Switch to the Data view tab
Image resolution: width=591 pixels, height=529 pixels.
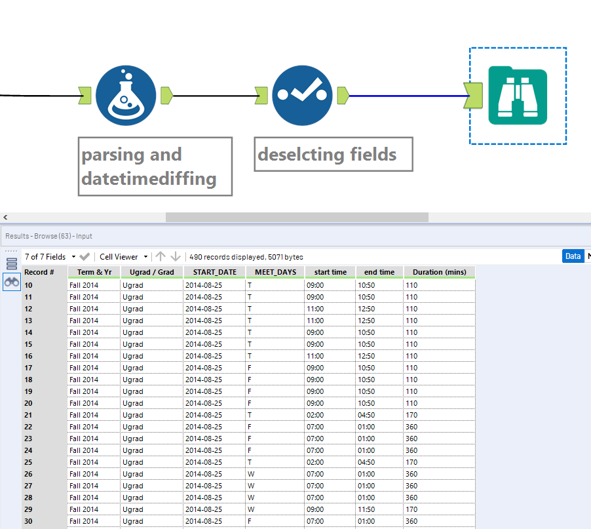(x=573, y=256)
